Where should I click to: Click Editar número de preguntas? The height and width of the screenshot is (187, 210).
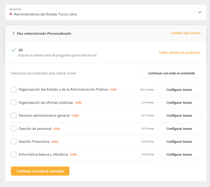[180, 52]
